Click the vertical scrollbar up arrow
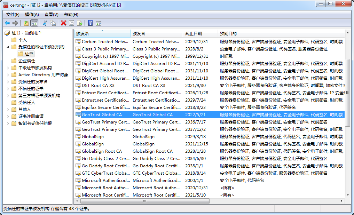Screen dimensions: 354x215 click(348, 33)
